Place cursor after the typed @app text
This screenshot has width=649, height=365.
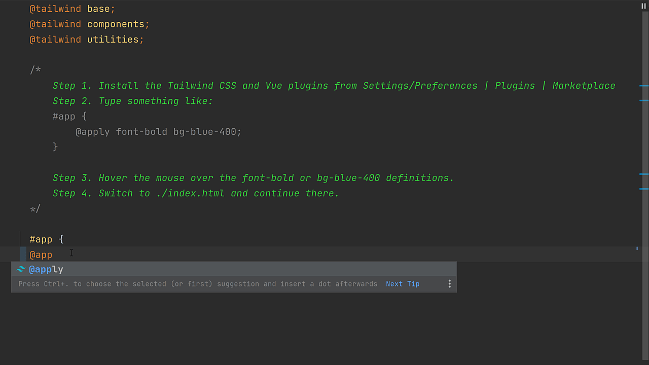point(53,254)
